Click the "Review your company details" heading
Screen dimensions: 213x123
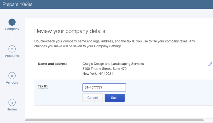(70, 31)
